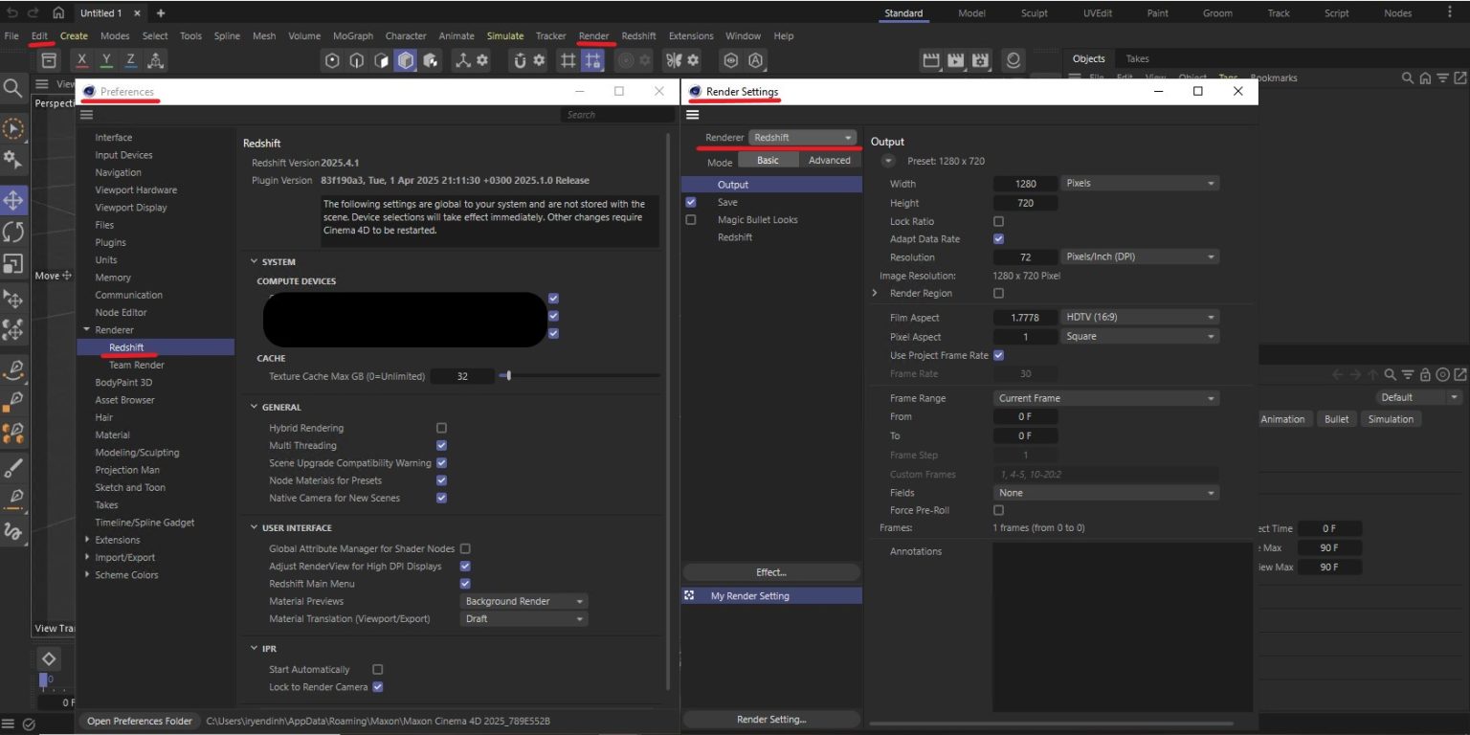This screenshot has width=1470, height=735.
Task: Open the Film Aspect HDTV dropdown
Action: 1139,316
